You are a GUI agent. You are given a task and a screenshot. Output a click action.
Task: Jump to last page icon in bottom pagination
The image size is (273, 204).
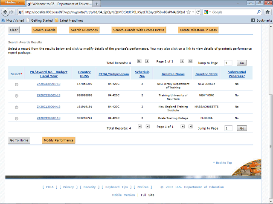coord(191,127)
